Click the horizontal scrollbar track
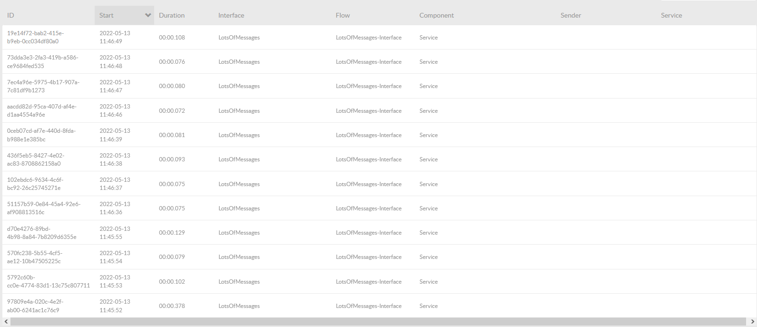Viewport: 757px width, 327px height. click(378, 322)
